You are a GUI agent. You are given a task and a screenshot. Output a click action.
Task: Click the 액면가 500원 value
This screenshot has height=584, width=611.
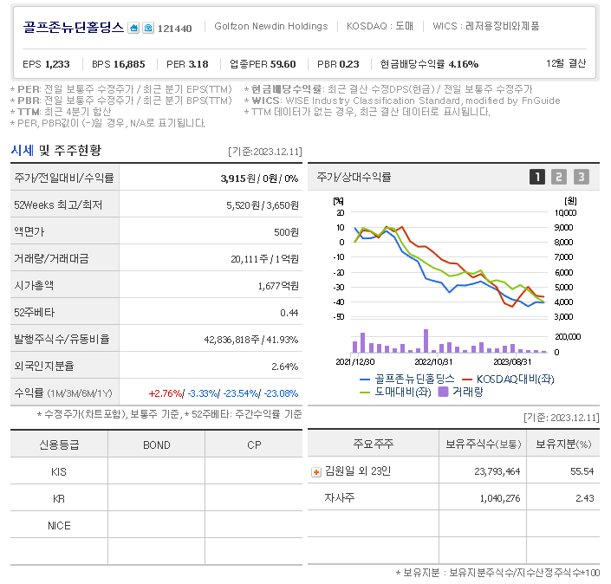[x=286, y=232]
